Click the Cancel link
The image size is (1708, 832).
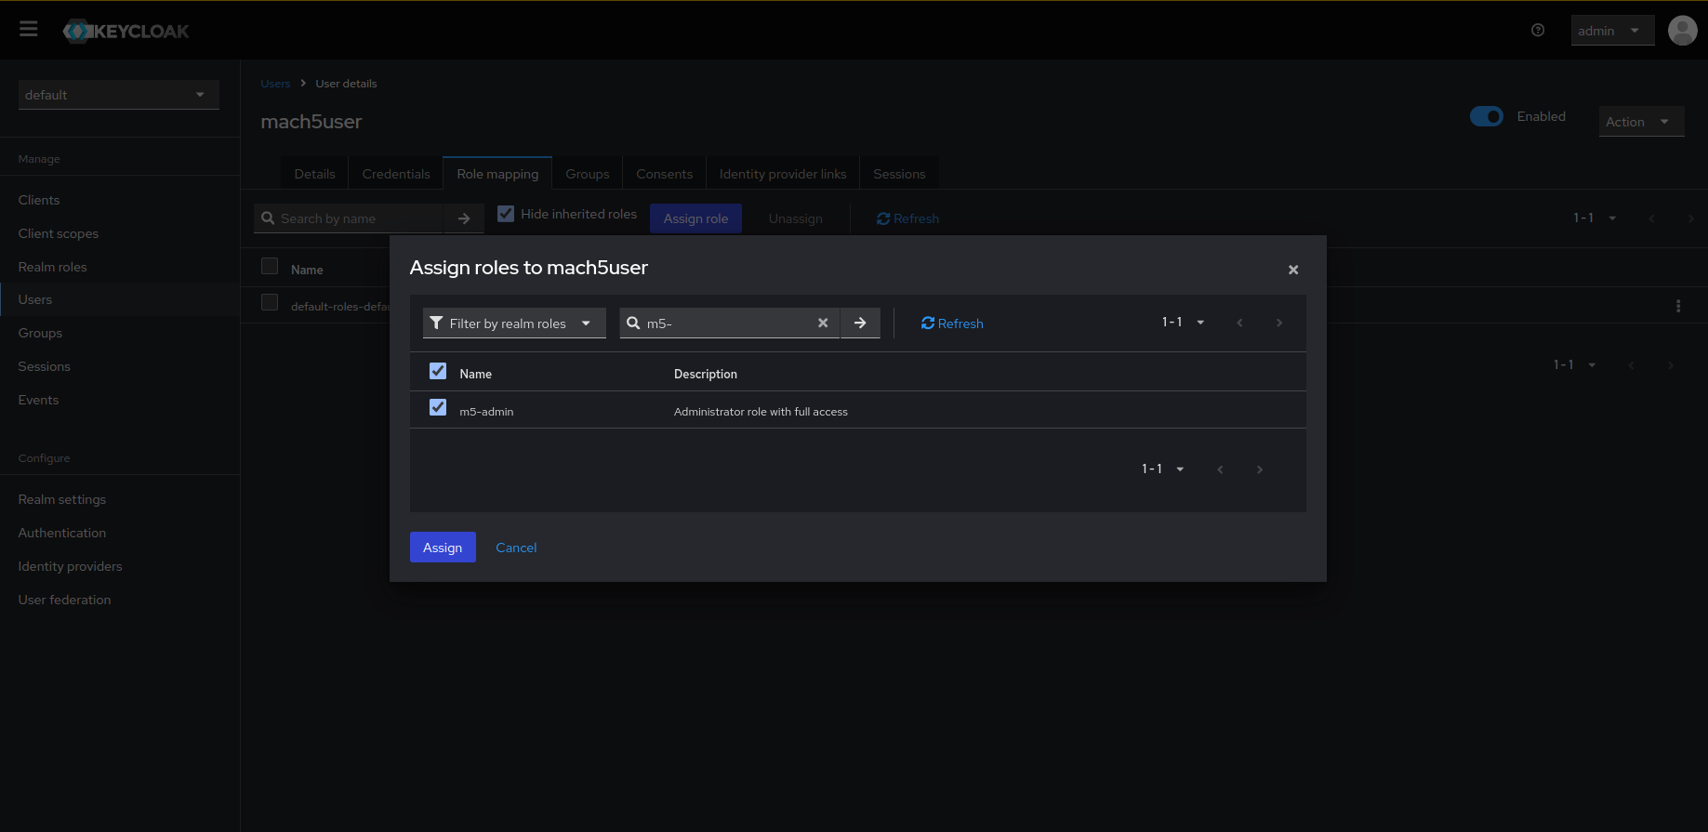(x=516, y=548)
